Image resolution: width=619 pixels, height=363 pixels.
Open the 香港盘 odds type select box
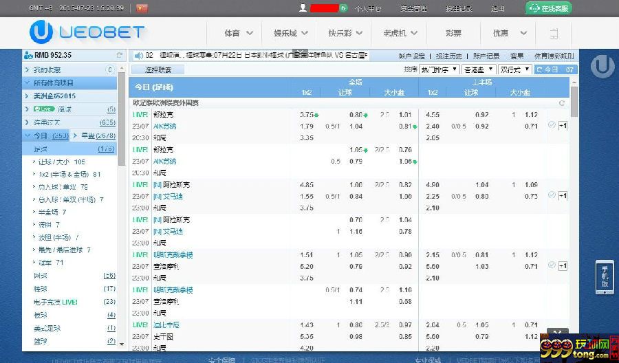coord(479,69)
